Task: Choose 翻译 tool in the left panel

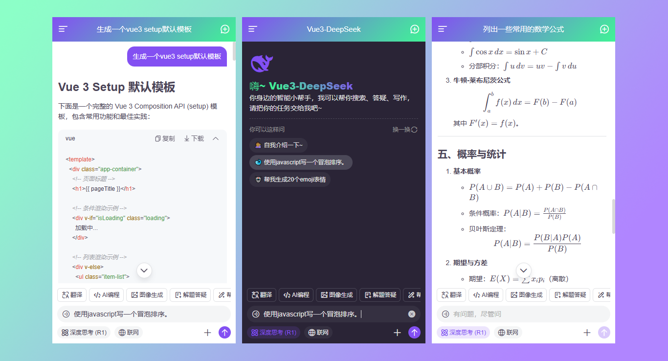Action: click(72, 295)
